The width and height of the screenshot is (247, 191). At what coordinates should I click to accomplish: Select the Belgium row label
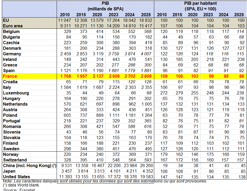[x=11, y=31]
